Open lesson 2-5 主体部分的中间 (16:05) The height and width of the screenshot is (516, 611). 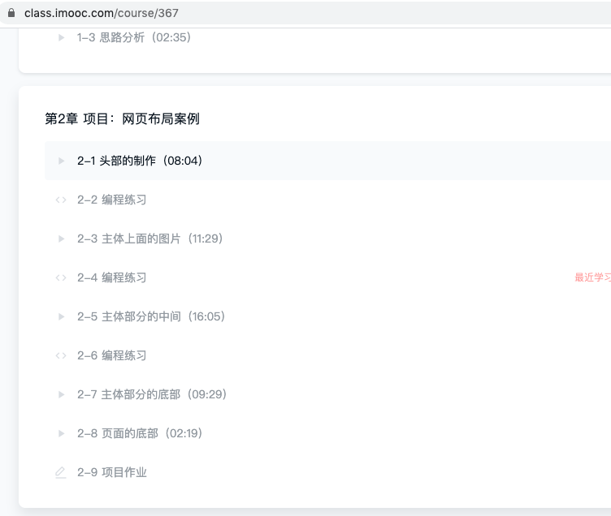(x=151, y=316)
